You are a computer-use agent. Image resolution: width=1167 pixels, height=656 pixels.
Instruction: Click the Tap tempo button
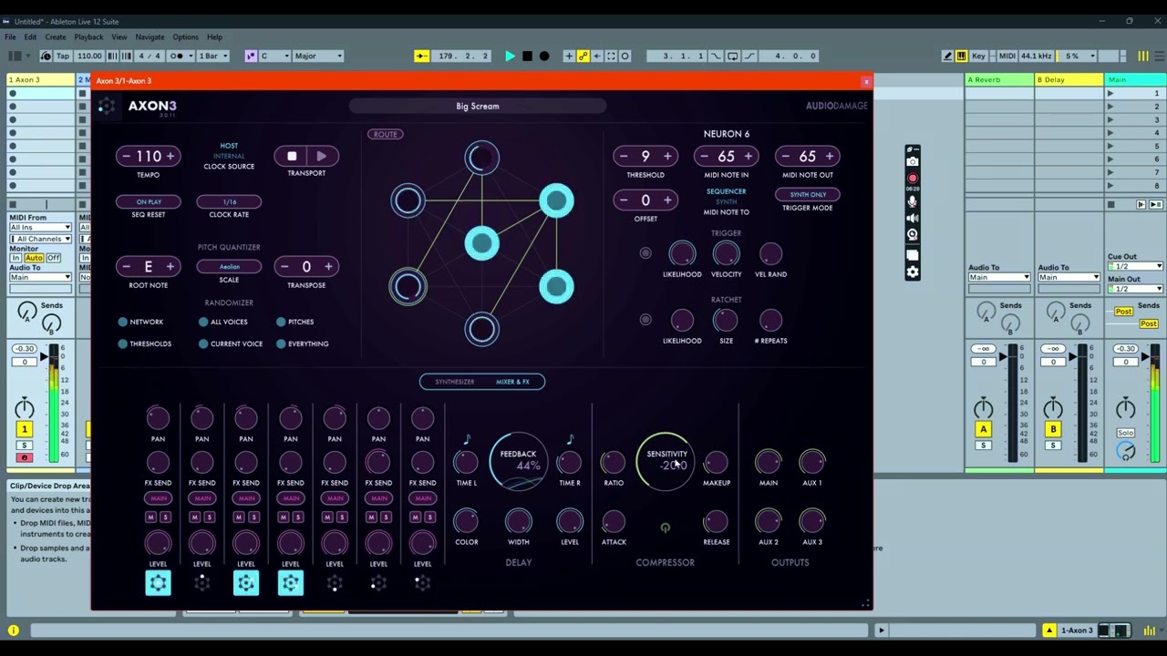63,56
